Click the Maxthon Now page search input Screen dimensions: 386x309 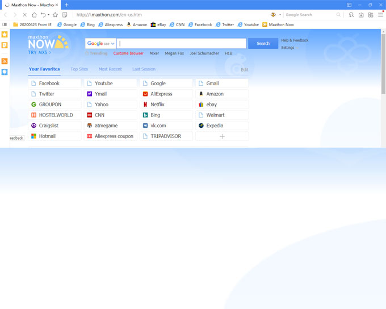coord(182,43)
